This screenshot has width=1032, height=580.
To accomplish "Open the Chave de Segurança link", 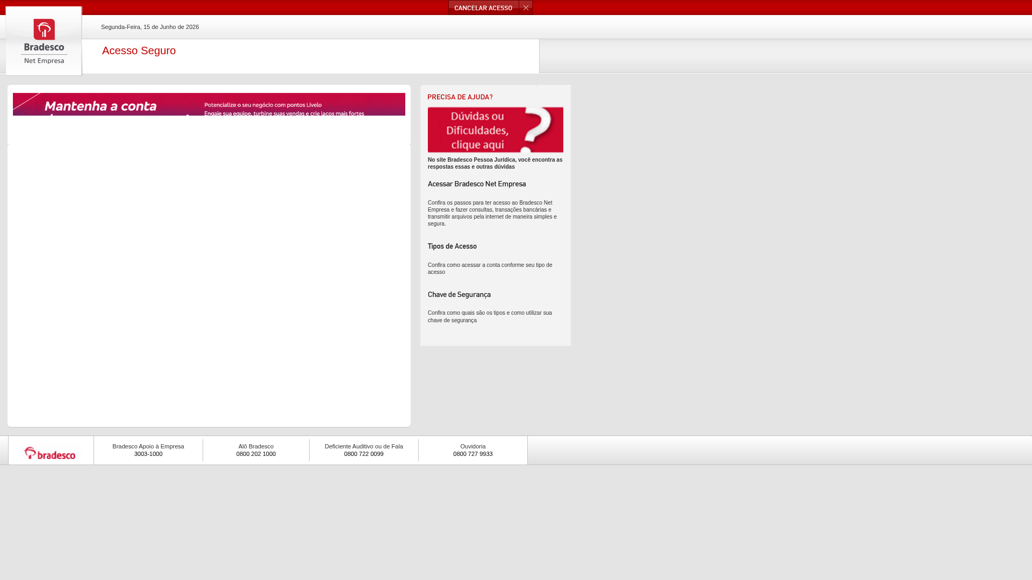I will (x=459, y=295).
